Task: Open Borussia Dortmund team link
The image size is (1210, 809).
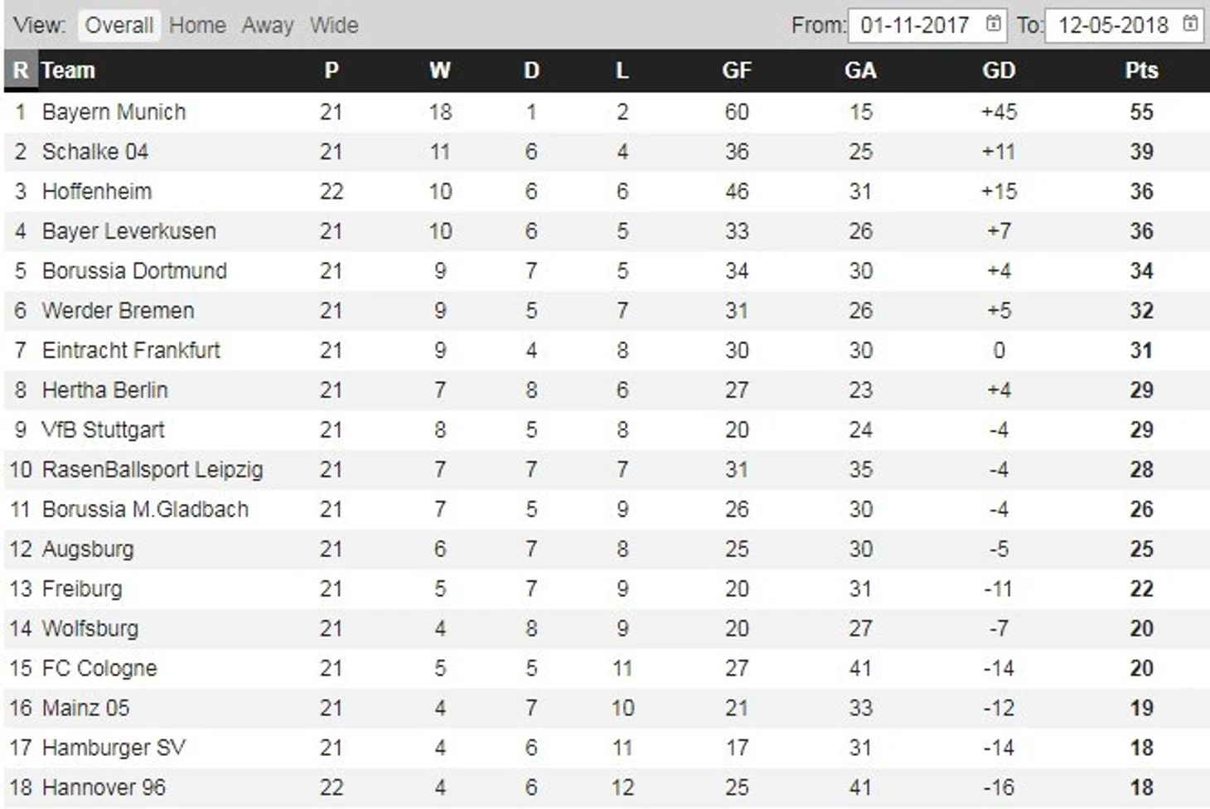Action: [x=134, y=271]
